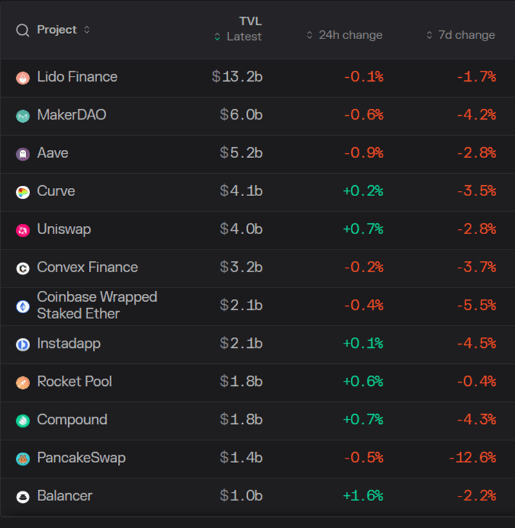The width and height of the screenshot is (515, 528).
Task: Select Lido Finance $13.2b TVL value
Action: pyautogui.click(x=237, y=77)
